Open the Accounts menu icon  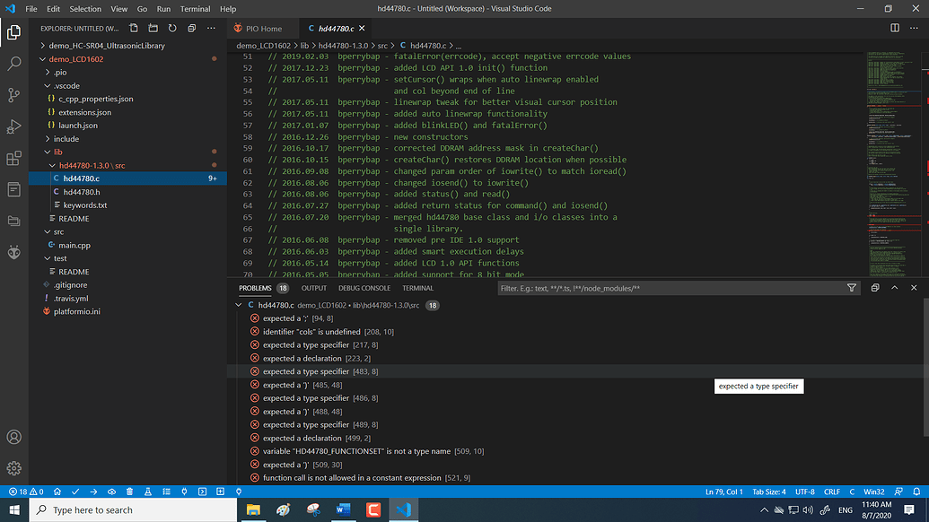coord(13,437)
